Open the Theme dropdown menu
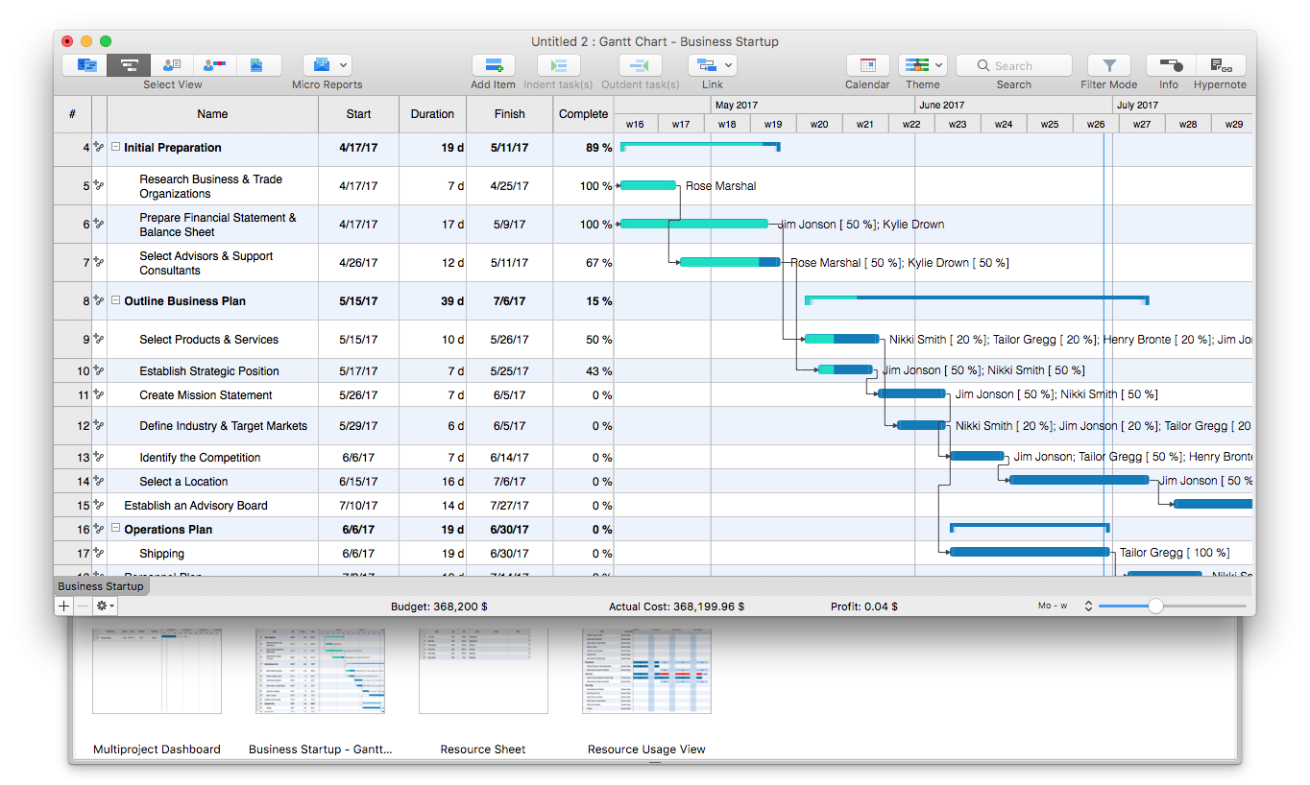Image resolution: width=1310 pixels, height=785 pixels. coord(938,65)
